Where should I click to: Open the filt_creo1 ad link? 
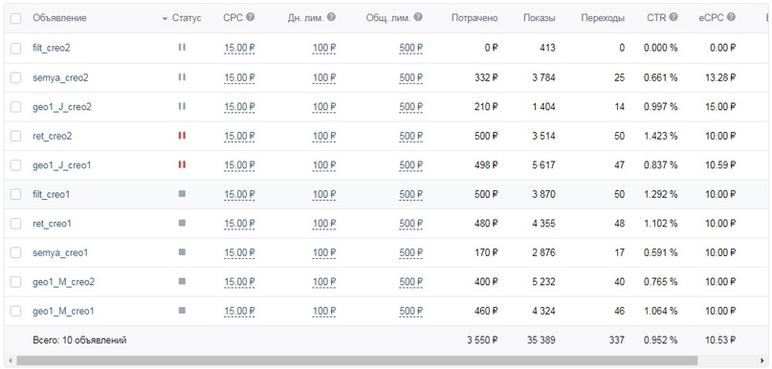[52, 194]
